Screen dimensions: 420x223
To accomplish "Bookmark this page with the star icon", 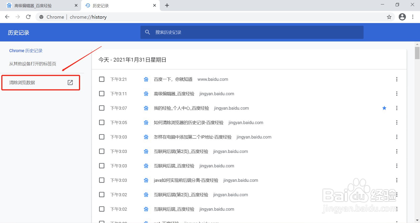I will pos(389,17).
